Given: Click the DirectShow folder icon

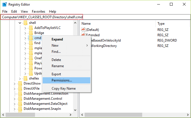Looking at the screenshot, I should pos(20,83).
